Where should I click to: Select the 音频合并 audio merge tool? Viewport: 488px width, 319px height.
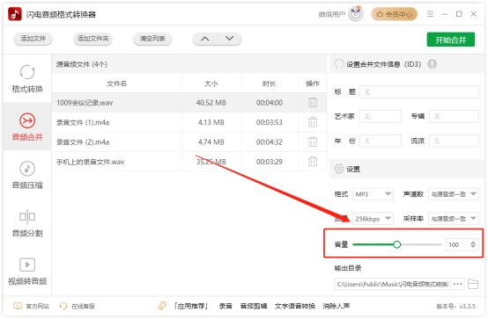point(27,127)
